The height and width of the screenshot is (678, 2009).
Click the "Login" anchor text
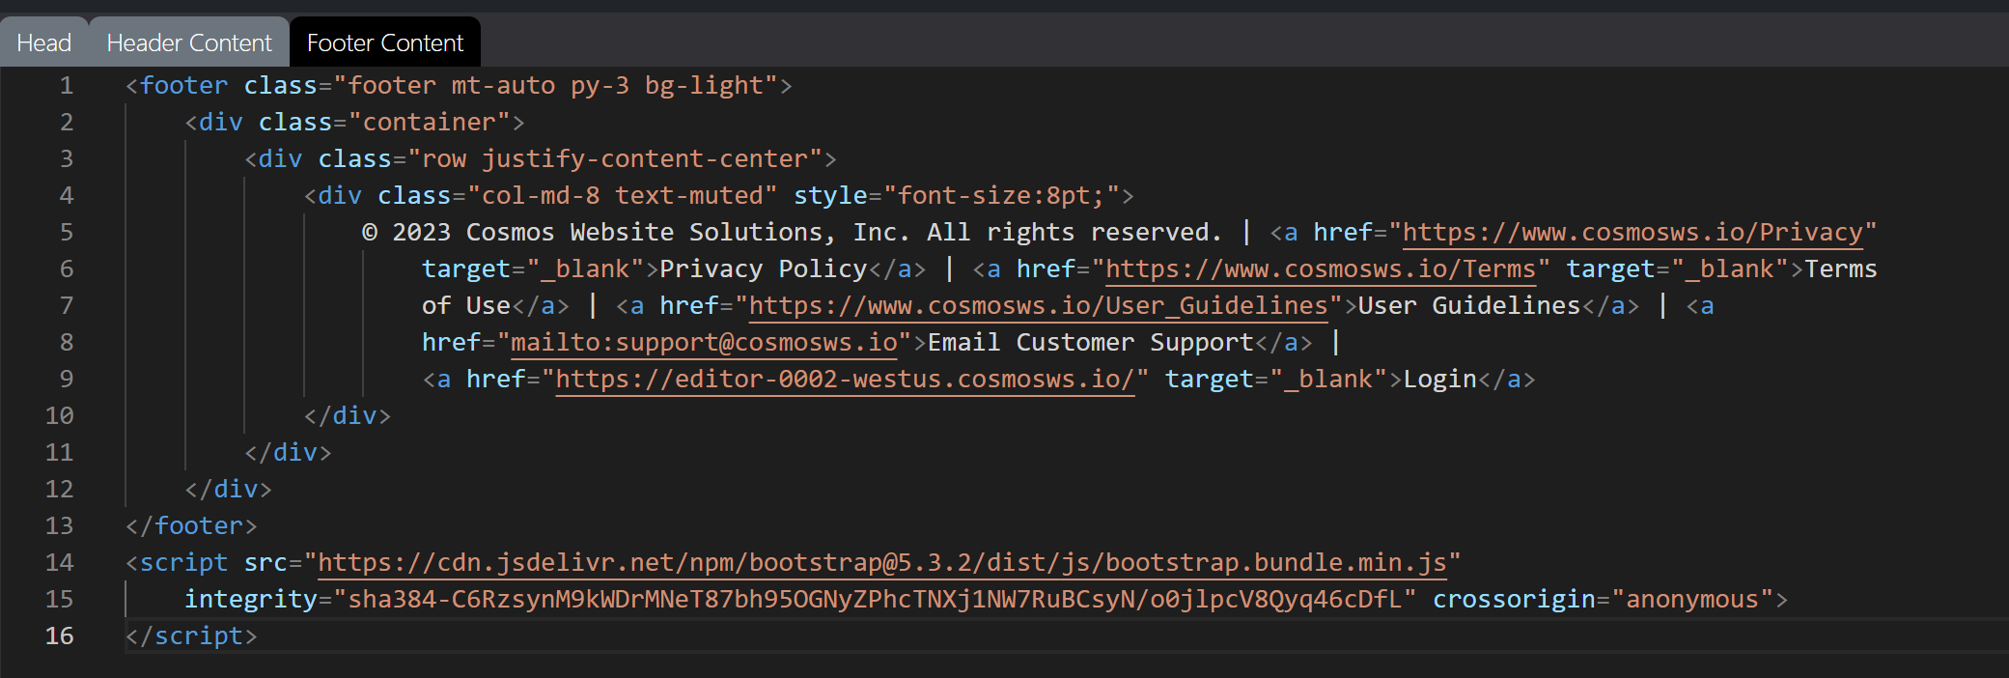(x=1439, y=379)
